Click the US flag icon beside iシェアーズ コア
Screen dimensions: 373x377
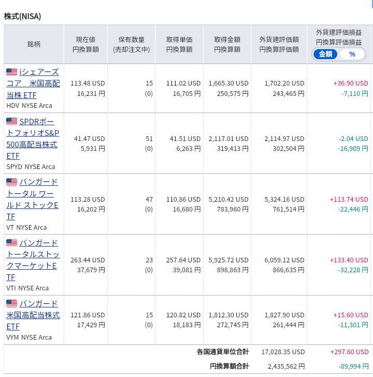pos(11,72)
